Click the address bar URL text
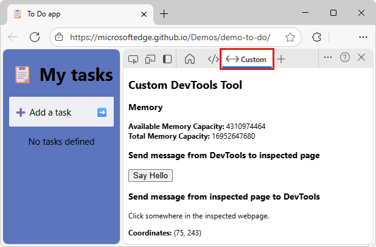 pos(170,37)
